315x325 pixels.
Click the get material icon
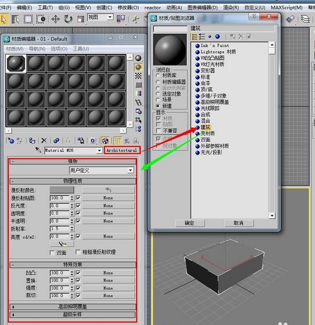coord(11,140)
